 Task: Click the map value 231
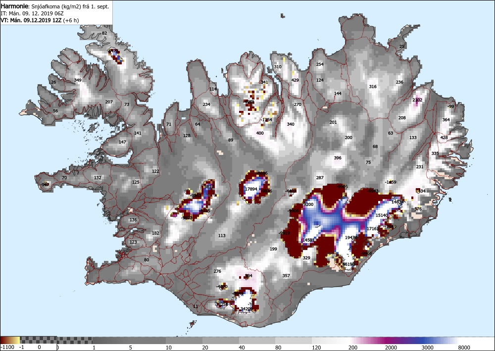[420, 167]
